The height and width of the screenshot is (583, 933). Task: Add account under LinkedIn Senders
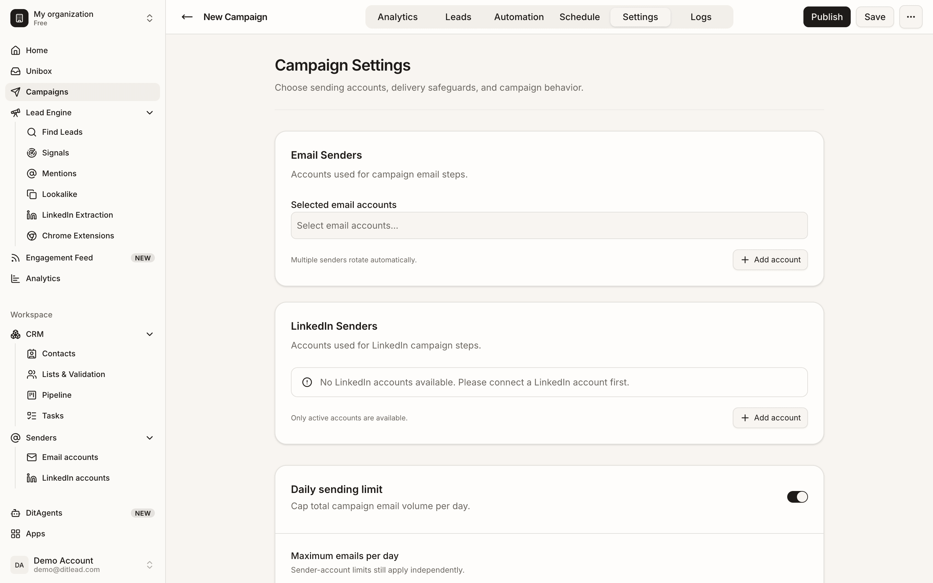(x=770, y=418)
